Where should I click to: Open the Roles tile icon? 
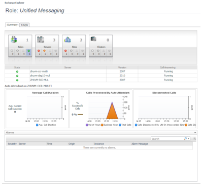14,40
